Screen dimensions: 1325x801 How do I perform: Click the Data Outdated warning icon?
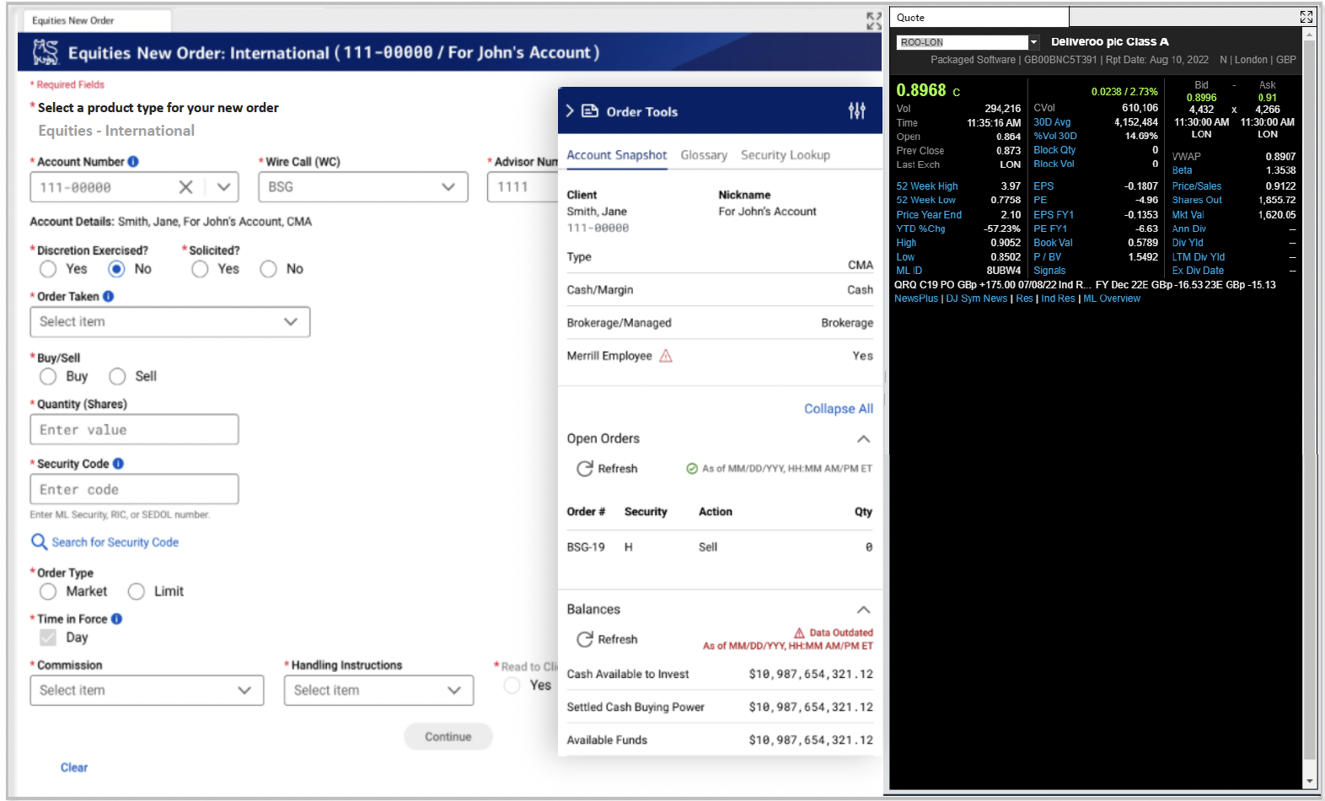(x=799, y=633)
